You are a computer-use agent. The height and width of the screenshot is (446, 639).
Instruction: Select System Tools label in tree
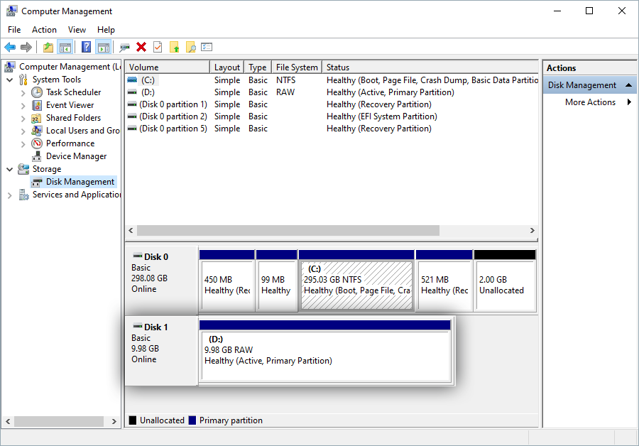coord(57,80)
